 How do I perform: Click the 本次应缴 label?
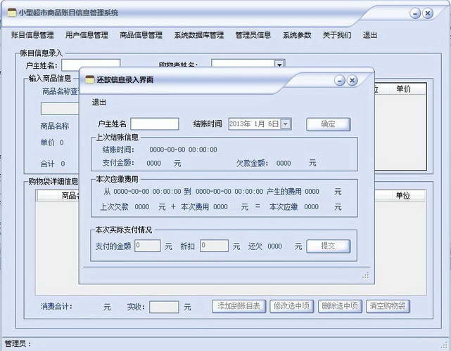pos(284,207)
